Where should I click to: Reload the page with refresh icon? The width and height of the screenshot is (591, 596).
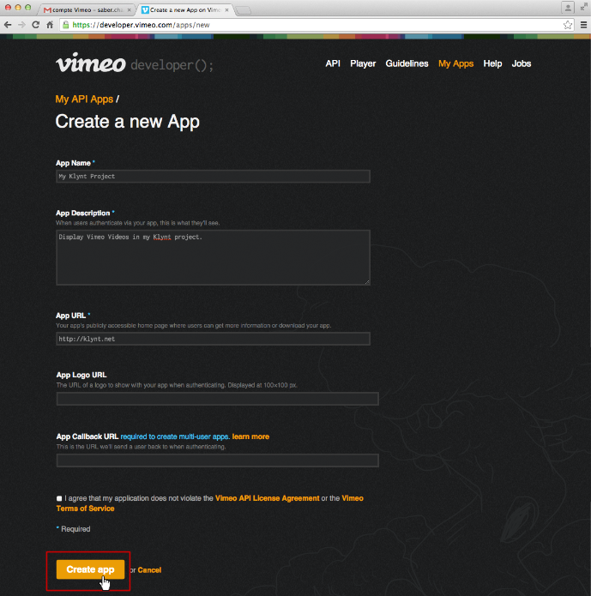36,25
